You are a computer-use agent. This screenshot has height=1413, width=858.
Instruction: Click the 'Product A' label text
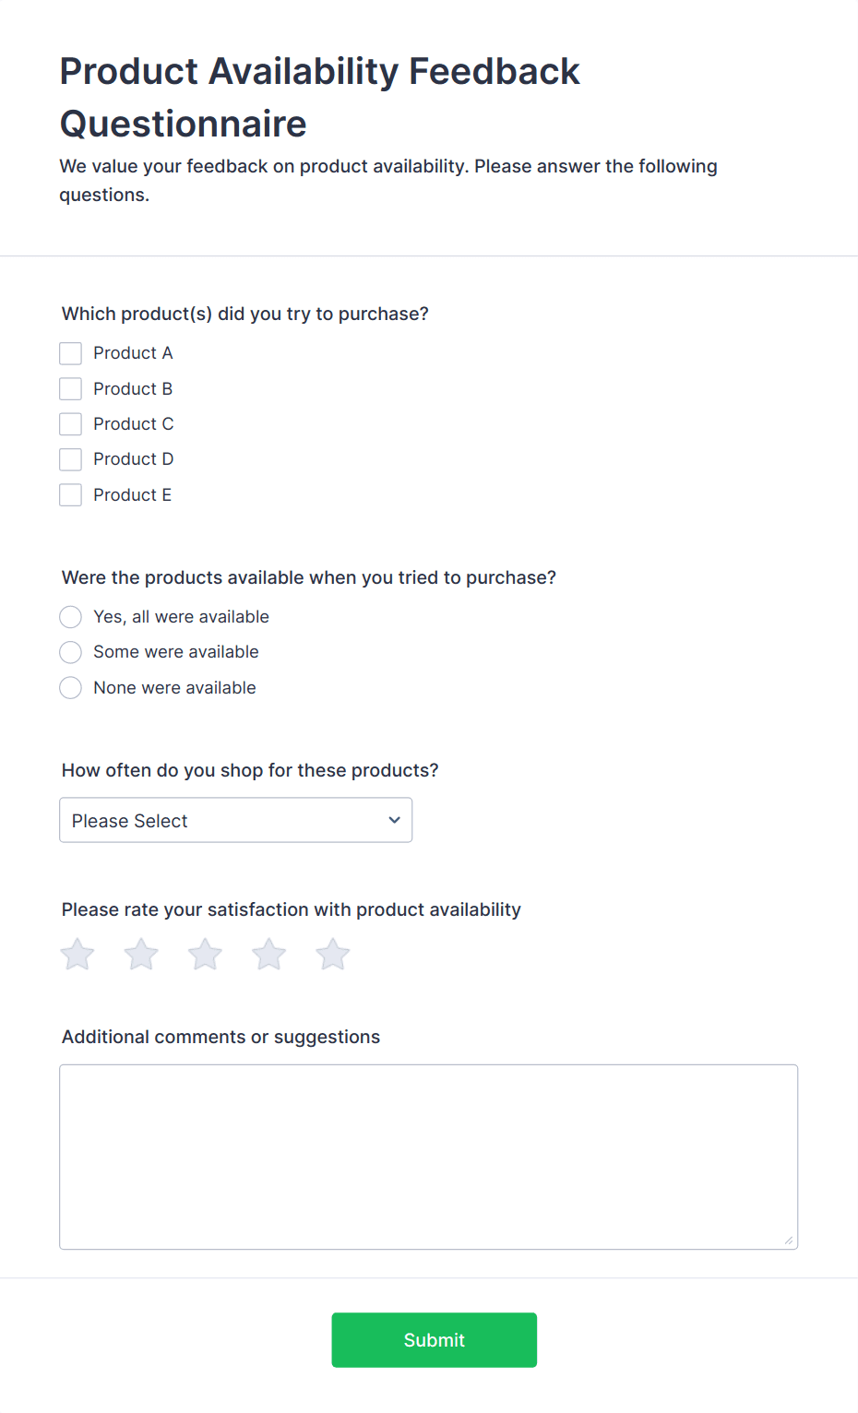click(133, 353)
